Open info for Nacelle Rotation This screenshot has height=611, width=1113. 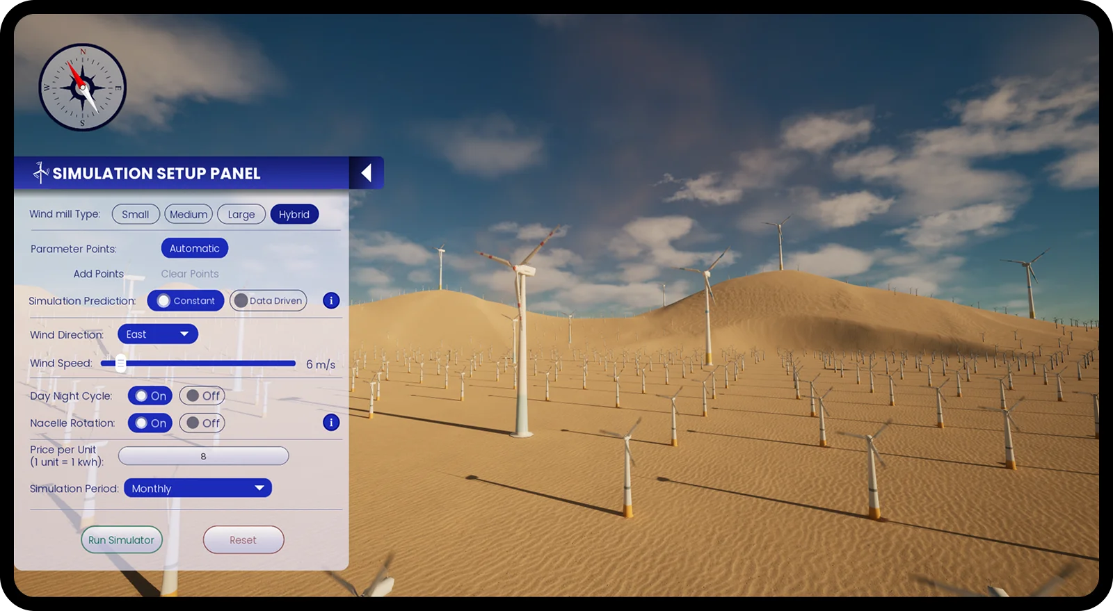click(331, 422)
